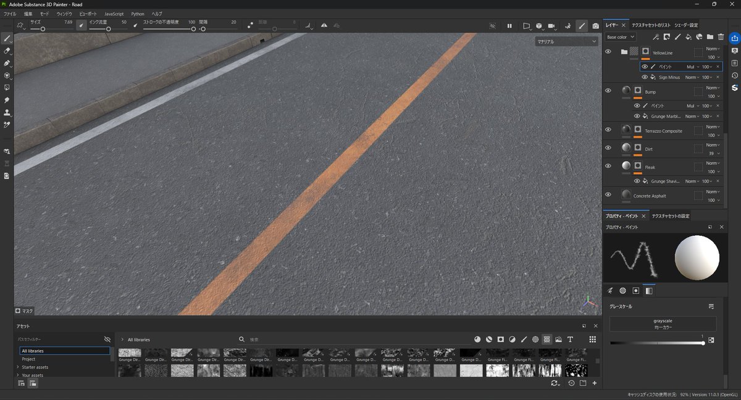
Task: Select the Eraser tool
Action: pos(7,51)
